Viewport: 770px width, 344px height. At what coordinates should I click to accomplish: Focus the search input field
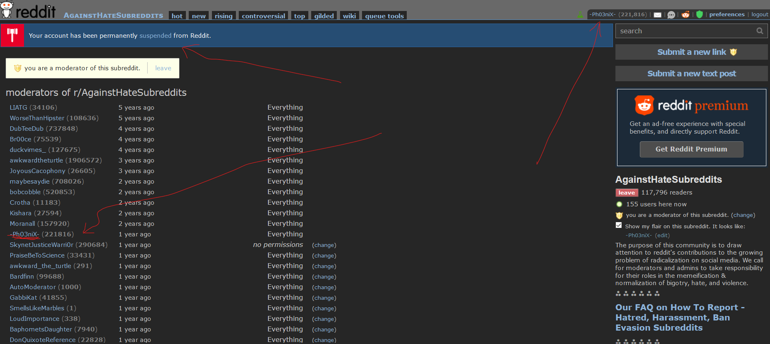point(691,31)
